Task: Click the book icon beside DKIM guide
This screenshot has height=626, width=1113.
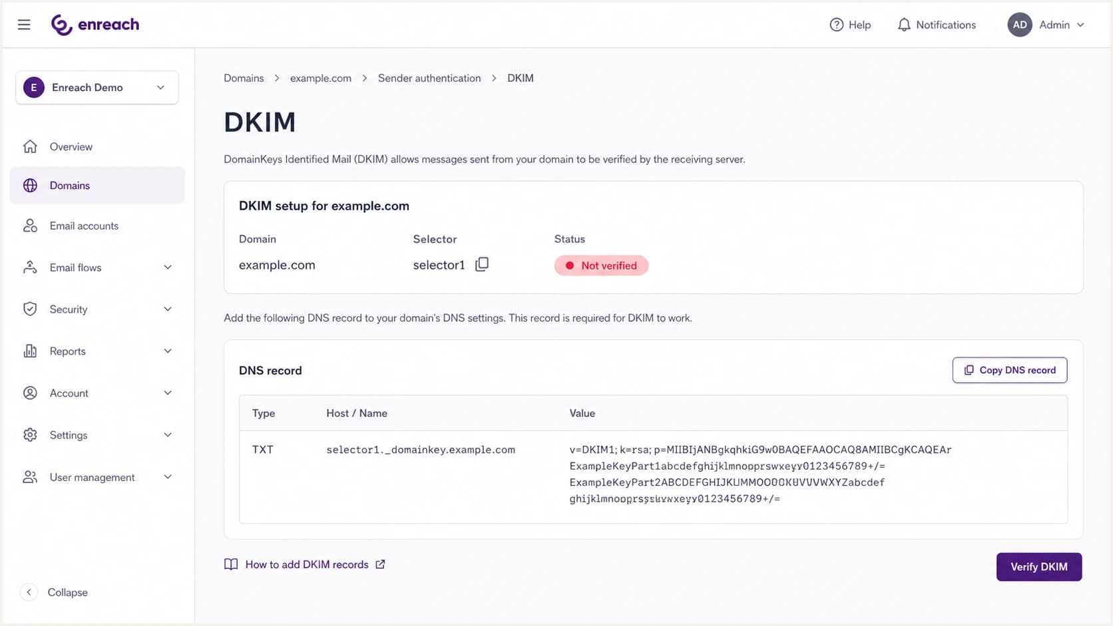Action: [231, 564]
